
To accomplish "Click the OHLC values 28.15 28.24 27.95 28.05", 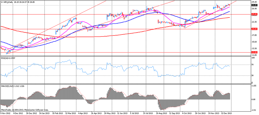I will [24, 2].
